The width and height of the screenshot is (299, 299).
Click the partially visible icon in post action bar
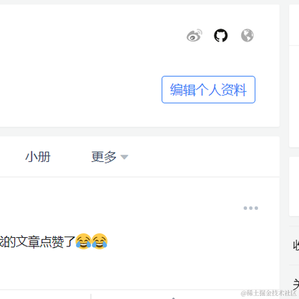tap(174, 298)
